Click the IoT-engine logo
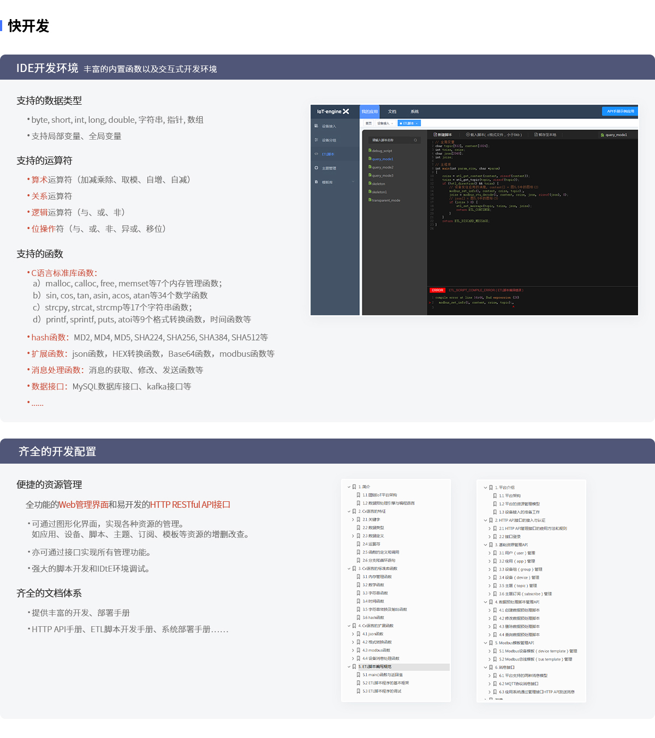The height and width of the screenshot is (738, 655). point(333,111)
